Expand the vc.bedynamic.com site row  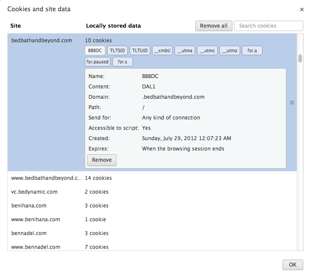click(152, 192)
